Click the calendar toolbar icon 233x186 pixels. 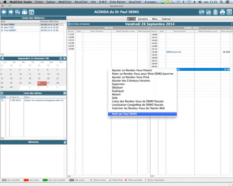tap(31, 12)
